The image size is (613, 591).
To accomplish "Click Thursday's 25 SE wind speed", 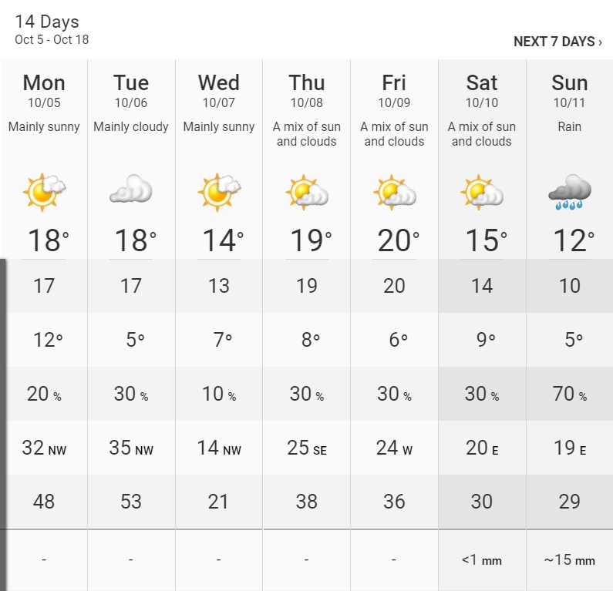I will click(x=307, y=448).
